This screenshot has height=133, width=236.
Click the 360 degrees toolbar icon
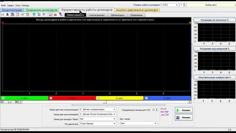tap(51, 15)
